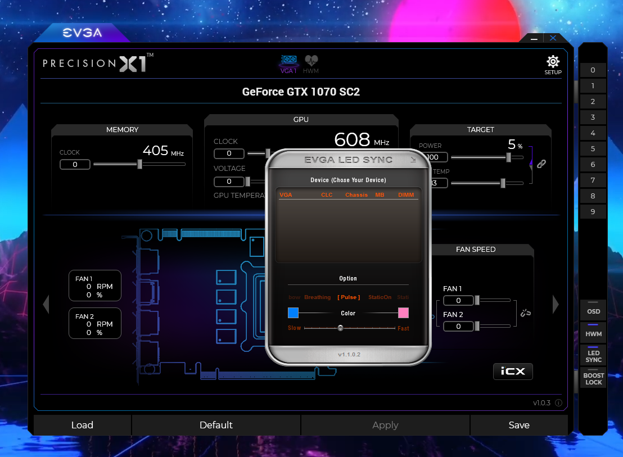Image resolution: width=623 pixels, height=457 pixels.
Task: Click the GPU clock offset input field
Action: (x=229, y=153)
